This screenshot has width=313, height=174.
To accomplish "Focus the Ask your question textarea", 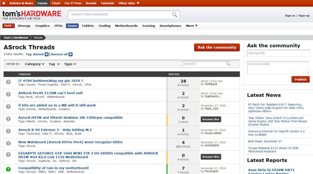I will pyautogui.click(x=278, y=68).
